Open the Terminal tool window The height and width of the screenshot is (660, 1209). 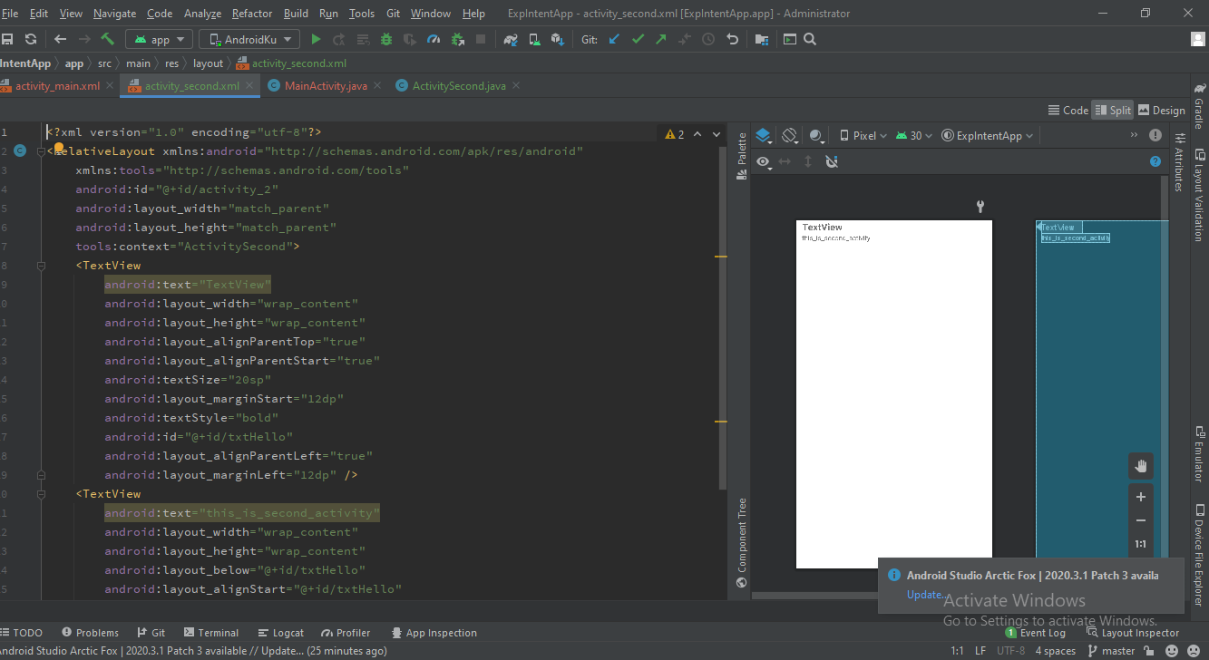211,633
